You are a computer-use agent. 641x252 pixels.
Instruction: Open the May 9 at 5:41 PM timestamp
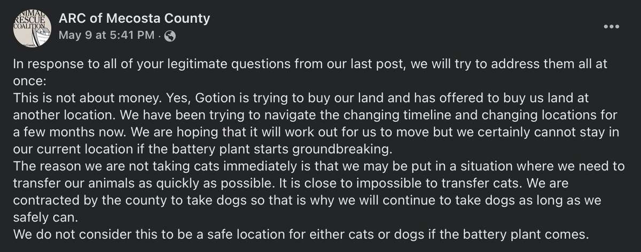107,36
